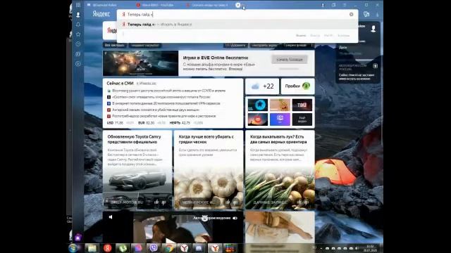This screenshot has width=451, height=253.
Task: Open the onion digging article card
Action: click(x=280, y=170)
